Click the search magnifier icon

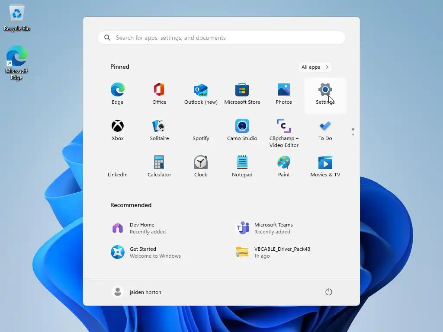point(107,38)
